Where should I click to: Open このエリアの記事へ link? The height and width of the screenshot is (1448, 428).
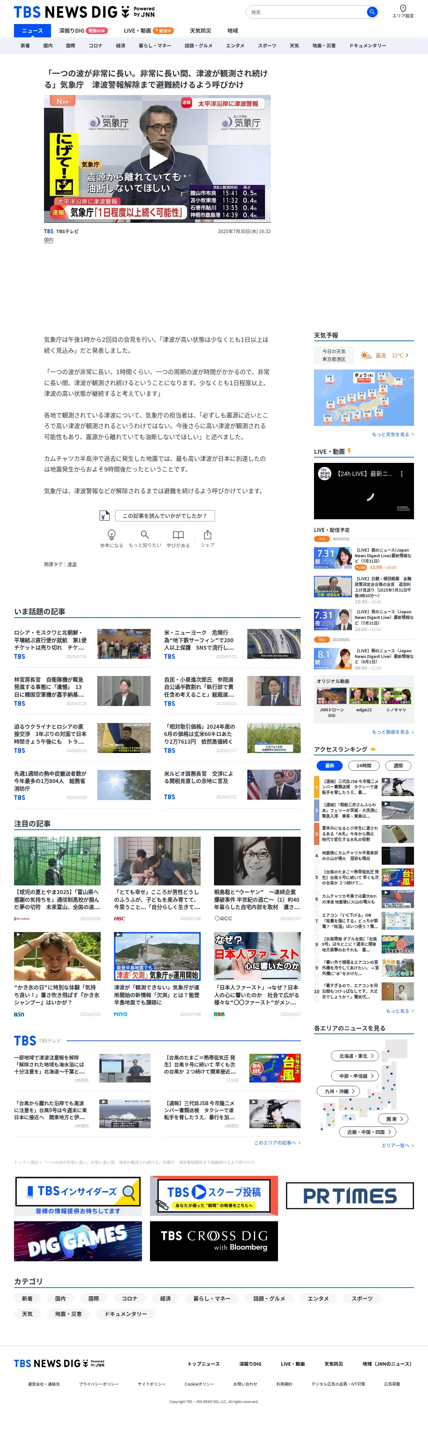tap(277, 1143)
